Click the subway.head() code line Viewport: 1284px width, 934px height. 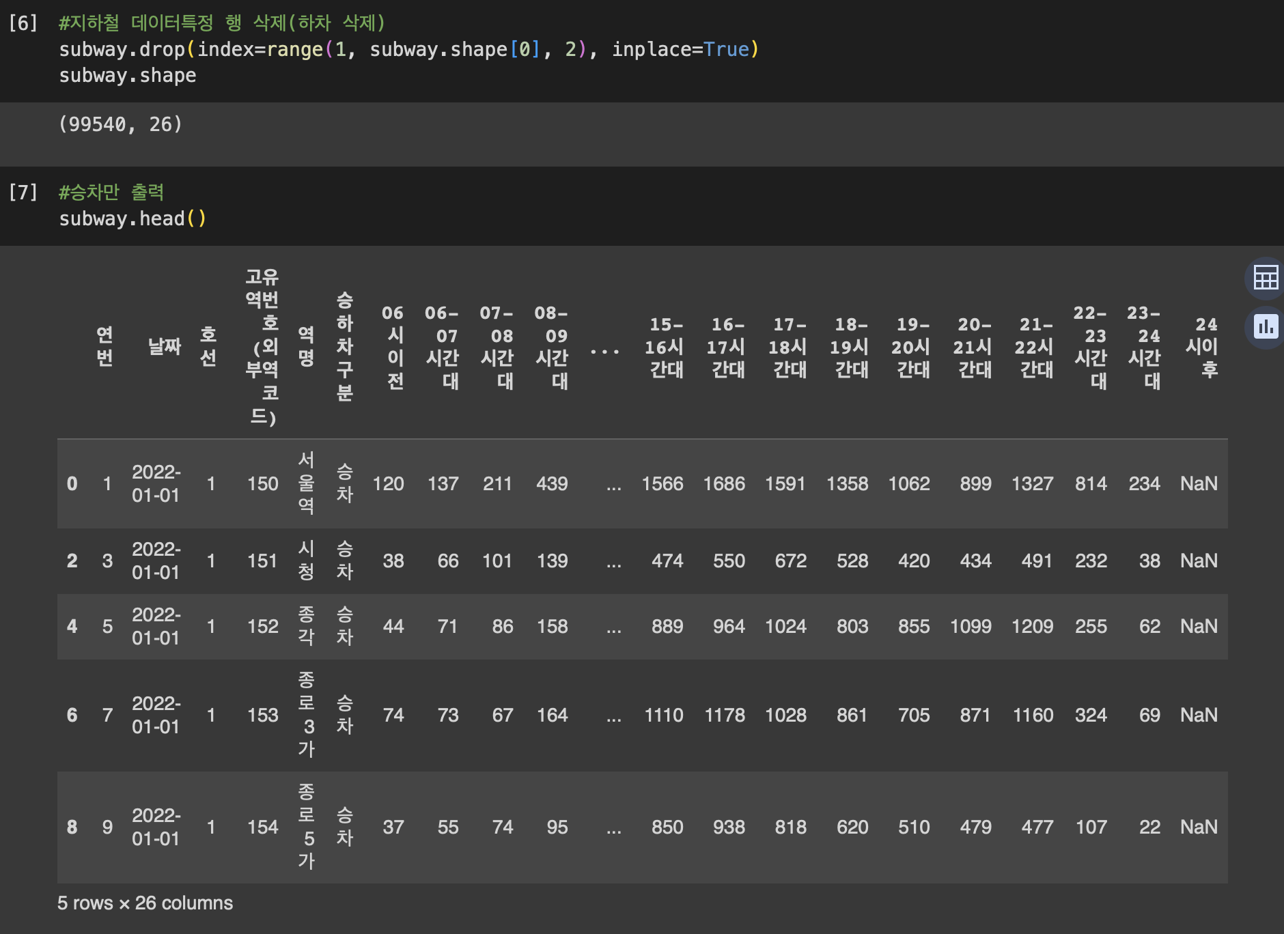(x=132, y=218)
